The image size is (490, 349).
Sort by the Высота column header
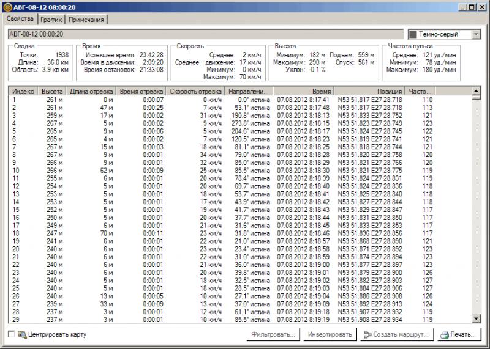tap(52, 92)
